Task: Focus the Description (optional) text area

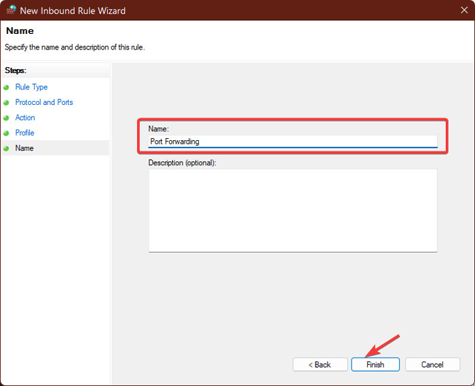Action: (292, 210)
